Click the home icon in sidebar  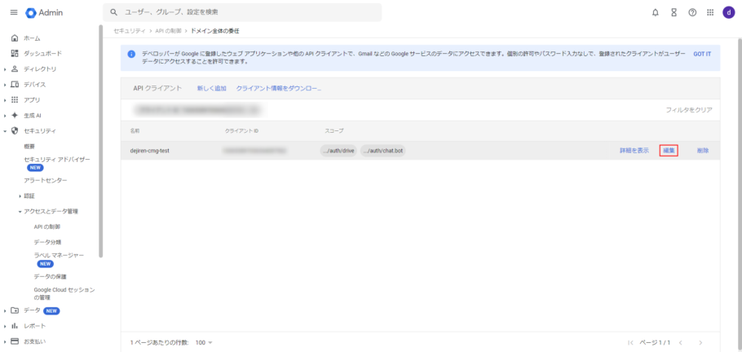pos(15,38)
